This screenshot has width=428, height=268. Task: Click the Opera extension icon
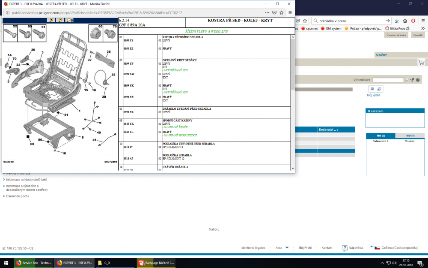[413, 21]
